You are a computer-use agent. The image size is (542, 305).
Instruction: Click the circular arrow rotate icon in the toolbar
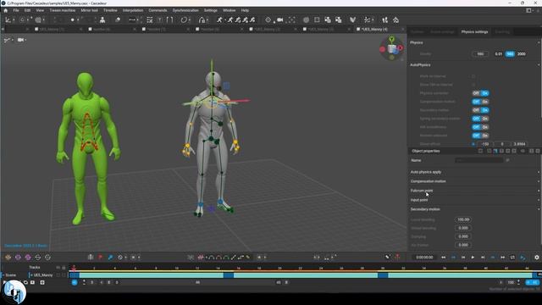tap(185, 20)
